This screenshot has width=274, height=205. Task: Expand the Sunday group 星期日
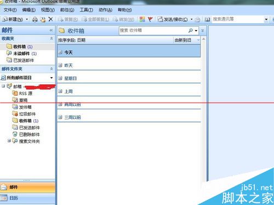[x=60, y=78]
